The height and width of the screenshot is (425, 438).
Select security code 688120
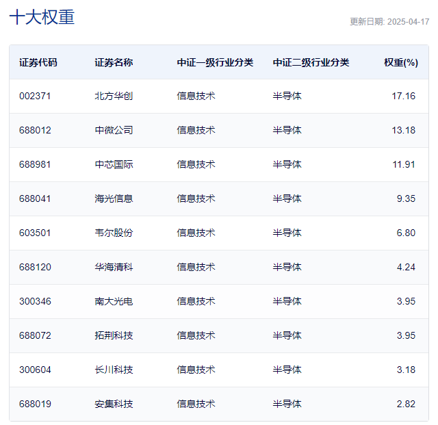[x=35, y=267]
